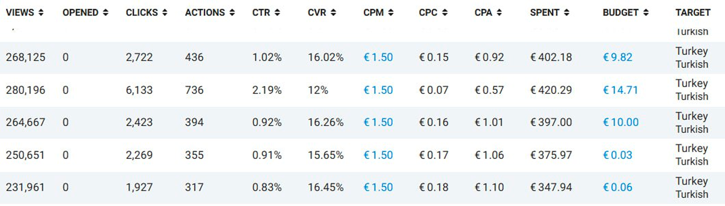725x206 pixels.
Task: Sort by SPENT using its arrow icon
Action: click(x=566, y=13)
